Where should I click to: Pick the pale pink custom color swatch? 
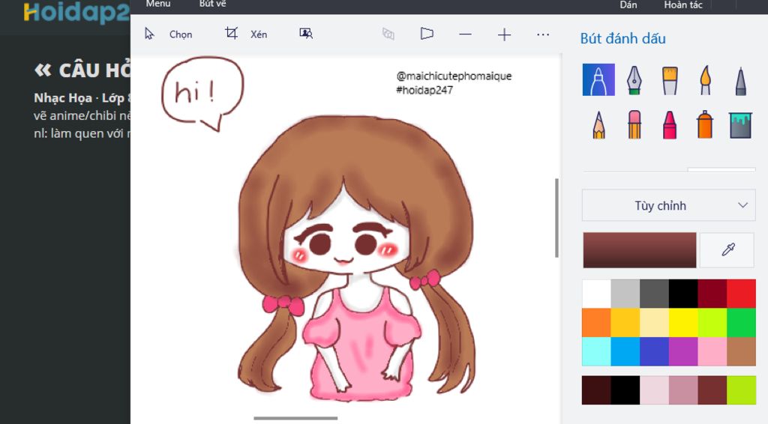click(654, 390)
